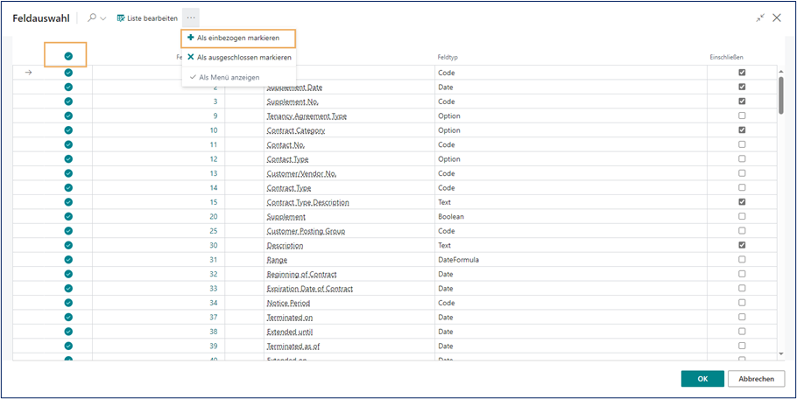Toggle Einschließen checkbox for Tenancy Agreement Type
Viewport: 797px width, 399px height.
742,115
